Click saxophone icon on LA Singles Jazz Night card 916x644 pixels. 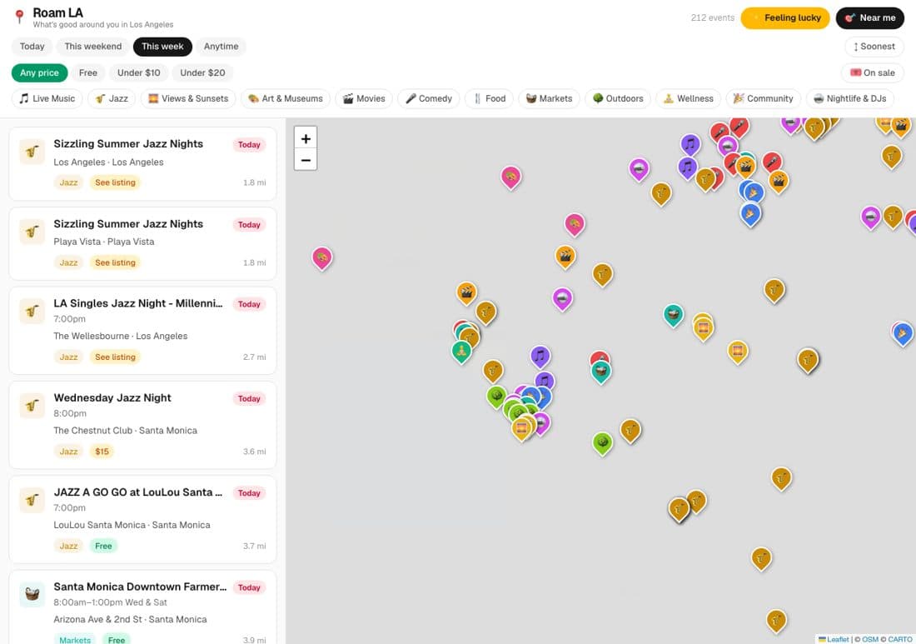click(32, 311)
